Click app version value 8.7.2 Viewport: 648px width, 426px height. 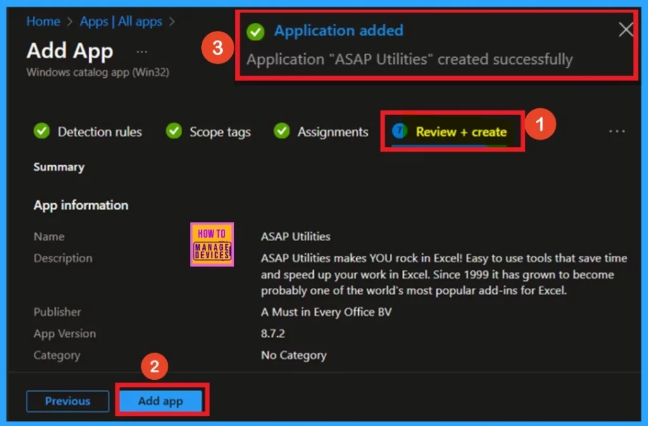[273, 334]
